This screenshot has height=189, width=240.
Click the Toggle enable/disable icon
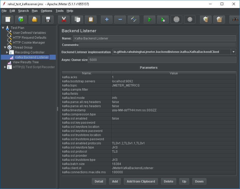click(x=134, y=19)
